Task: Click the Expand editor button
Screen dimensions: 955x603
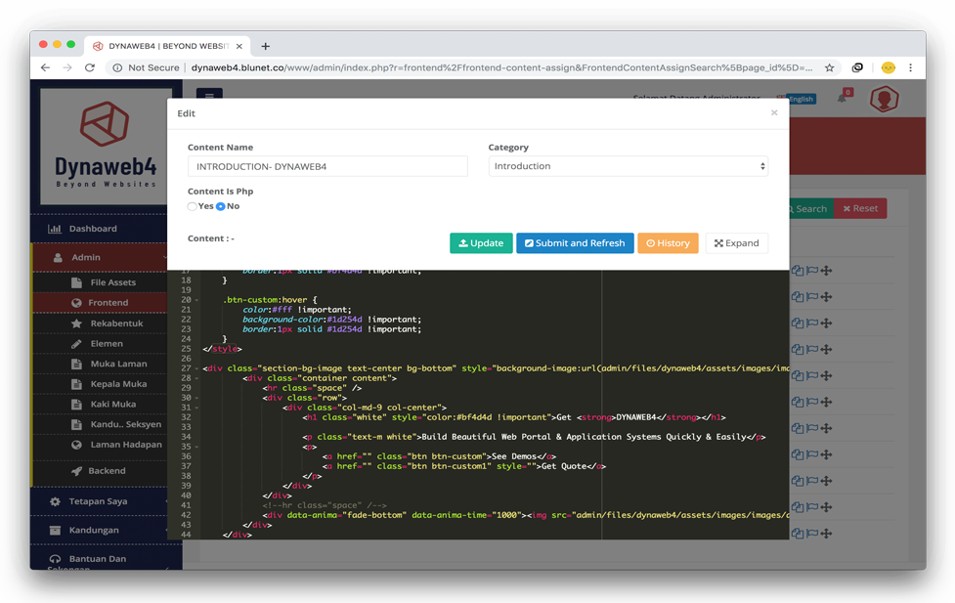Action: coord(737,243)
